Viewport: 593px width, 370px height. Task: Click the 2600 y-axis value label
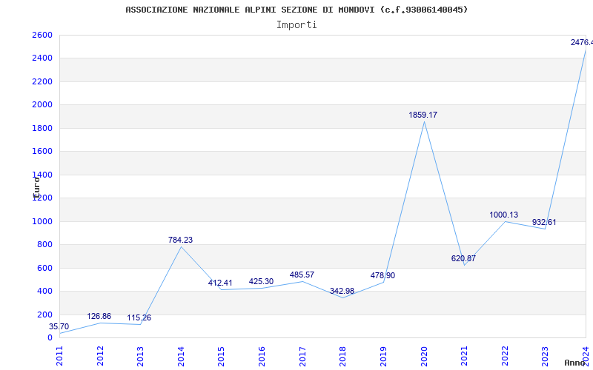[42, 36]
